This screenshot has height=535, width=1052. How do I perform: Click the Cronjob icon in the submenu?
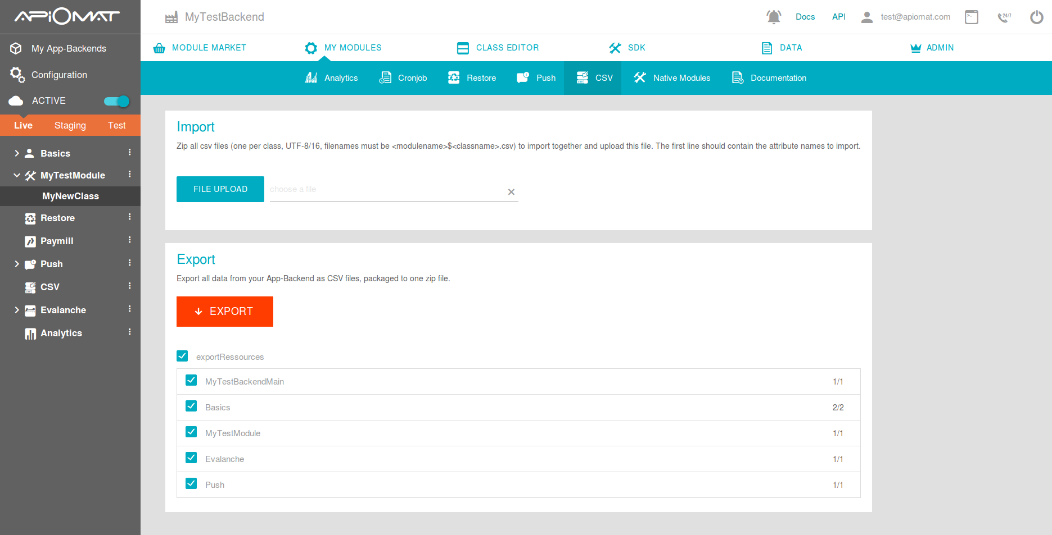coord(385,77)
